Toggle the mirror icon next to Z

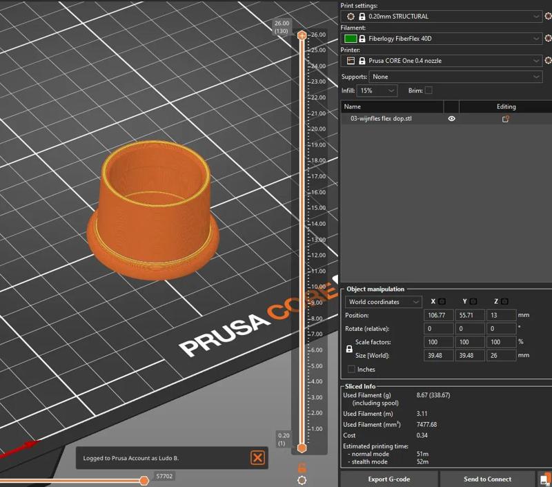click(504, 302)
